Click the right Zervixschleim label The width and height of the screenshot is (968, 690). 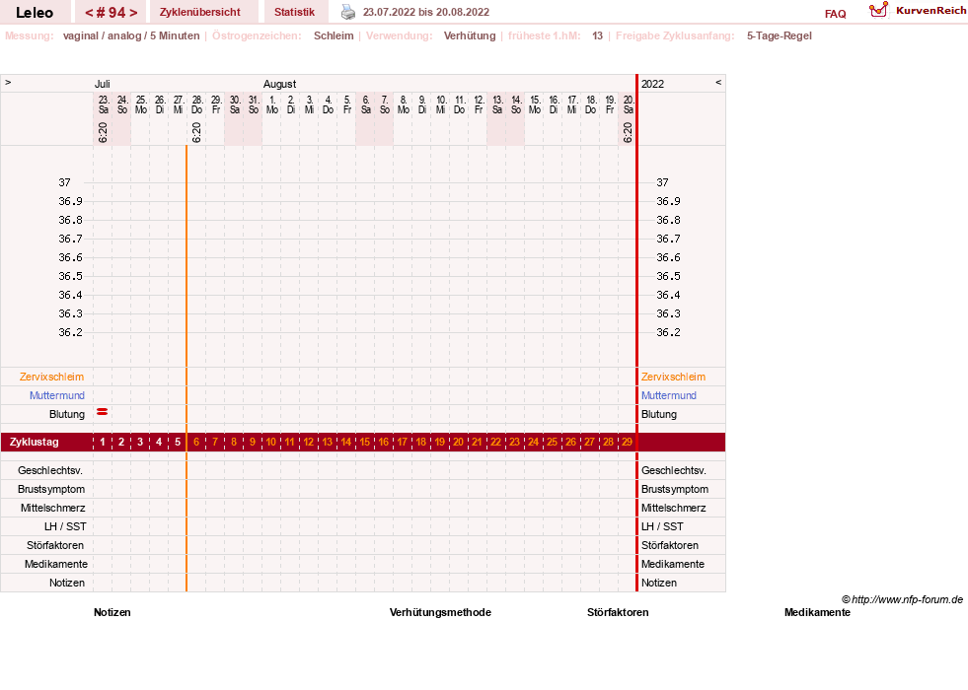pyautogui.click(x=673, y=377)
